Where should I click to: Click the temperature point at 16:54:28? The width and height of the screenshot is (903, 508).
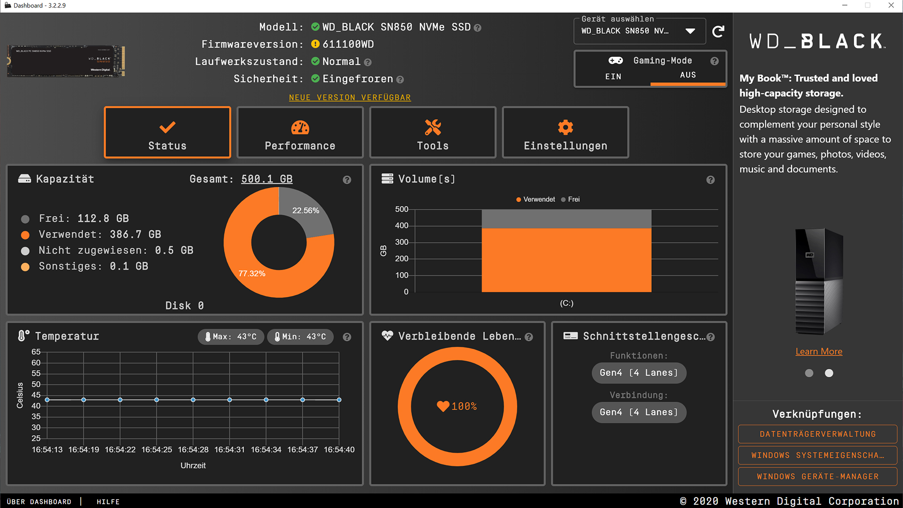(193, 400)
